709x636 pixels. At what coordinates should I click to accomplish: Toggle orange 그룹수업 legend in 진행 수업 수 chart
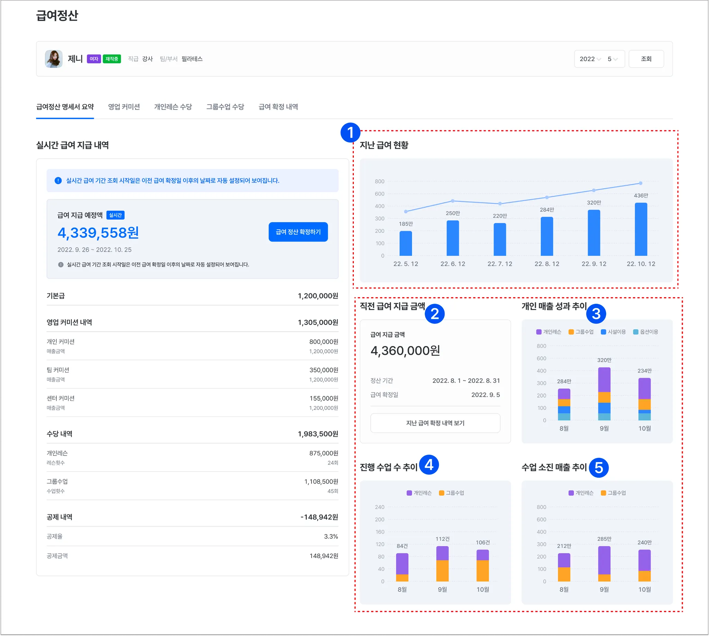pyautogui.click(x=441, y=493)
